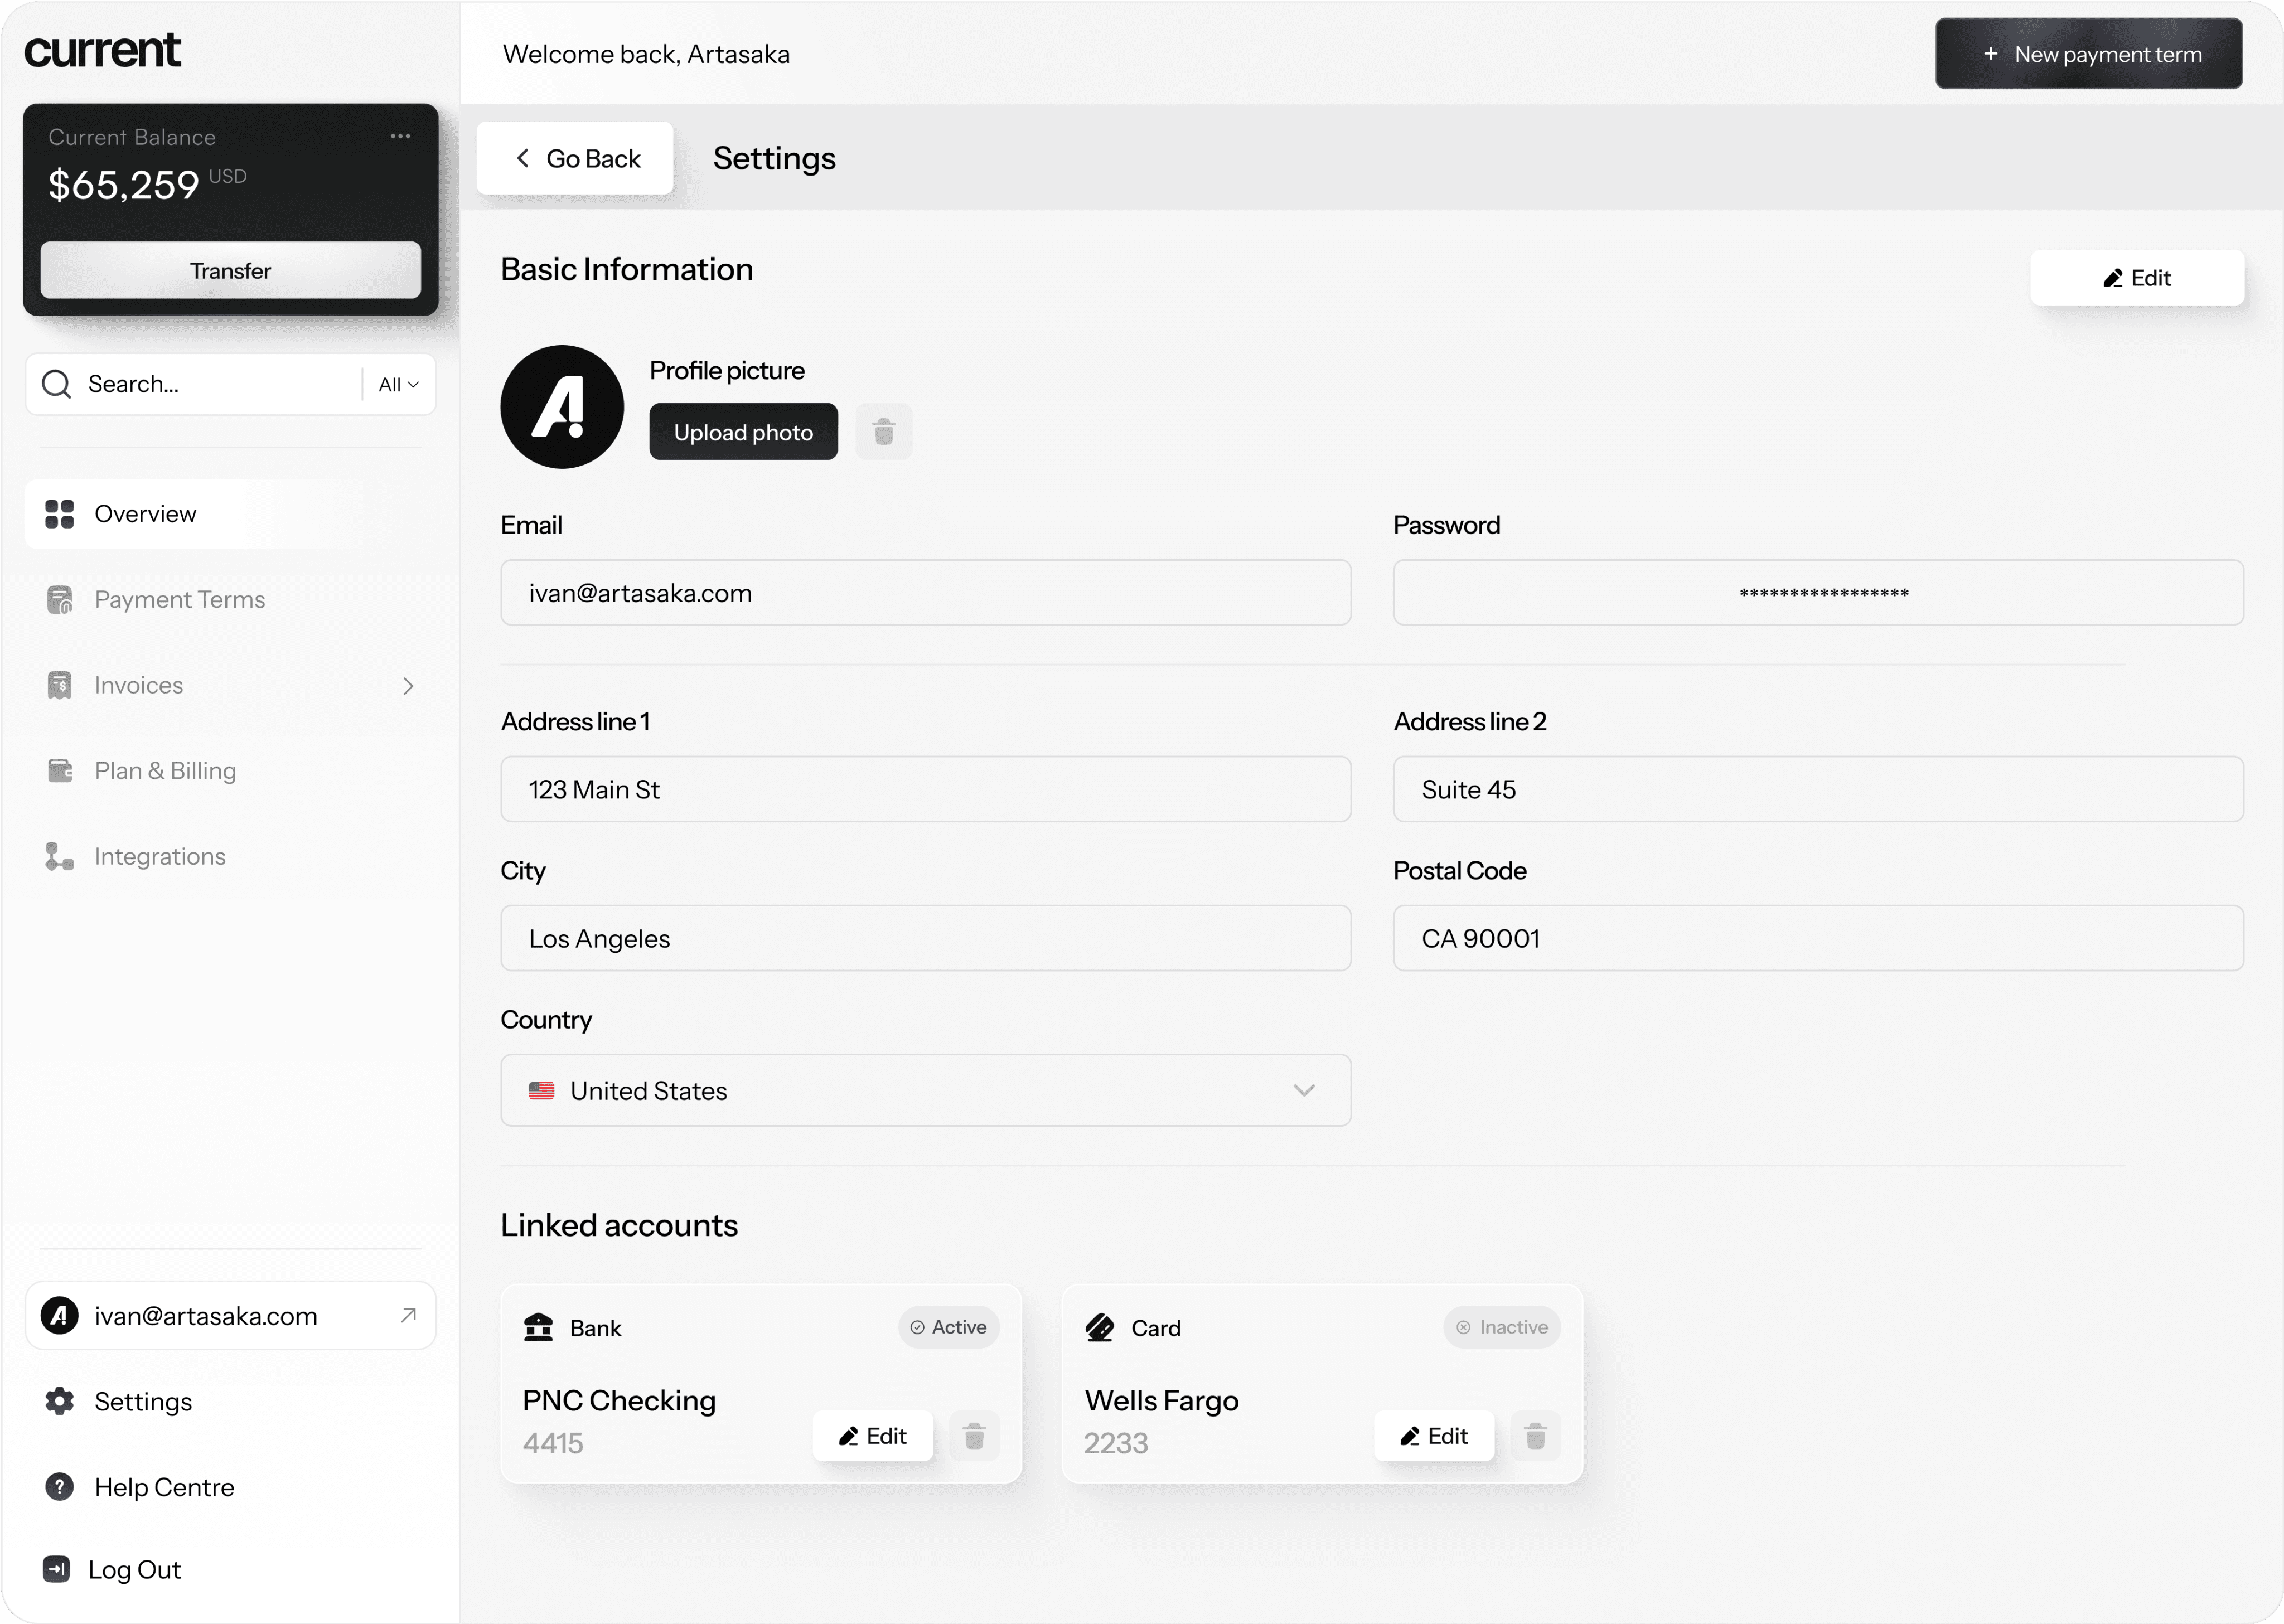Click the Settings gear icon in sidebar

[x=60, y=1401]
